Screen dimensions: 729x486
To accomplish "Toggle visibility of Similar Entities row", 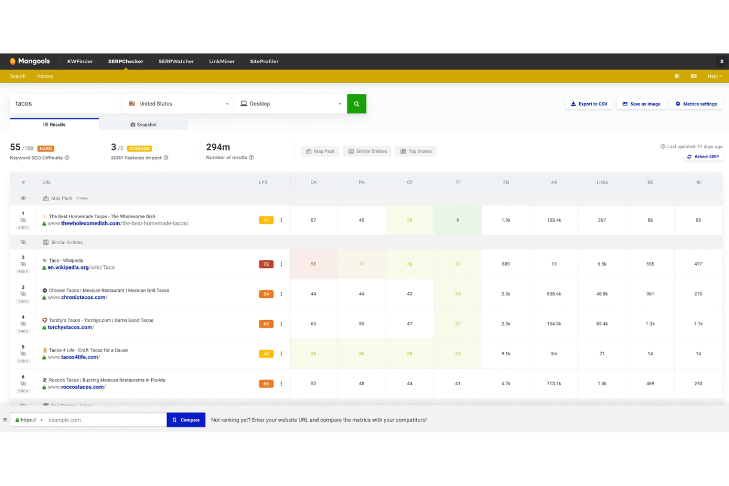I will click(x=23, y=242).
